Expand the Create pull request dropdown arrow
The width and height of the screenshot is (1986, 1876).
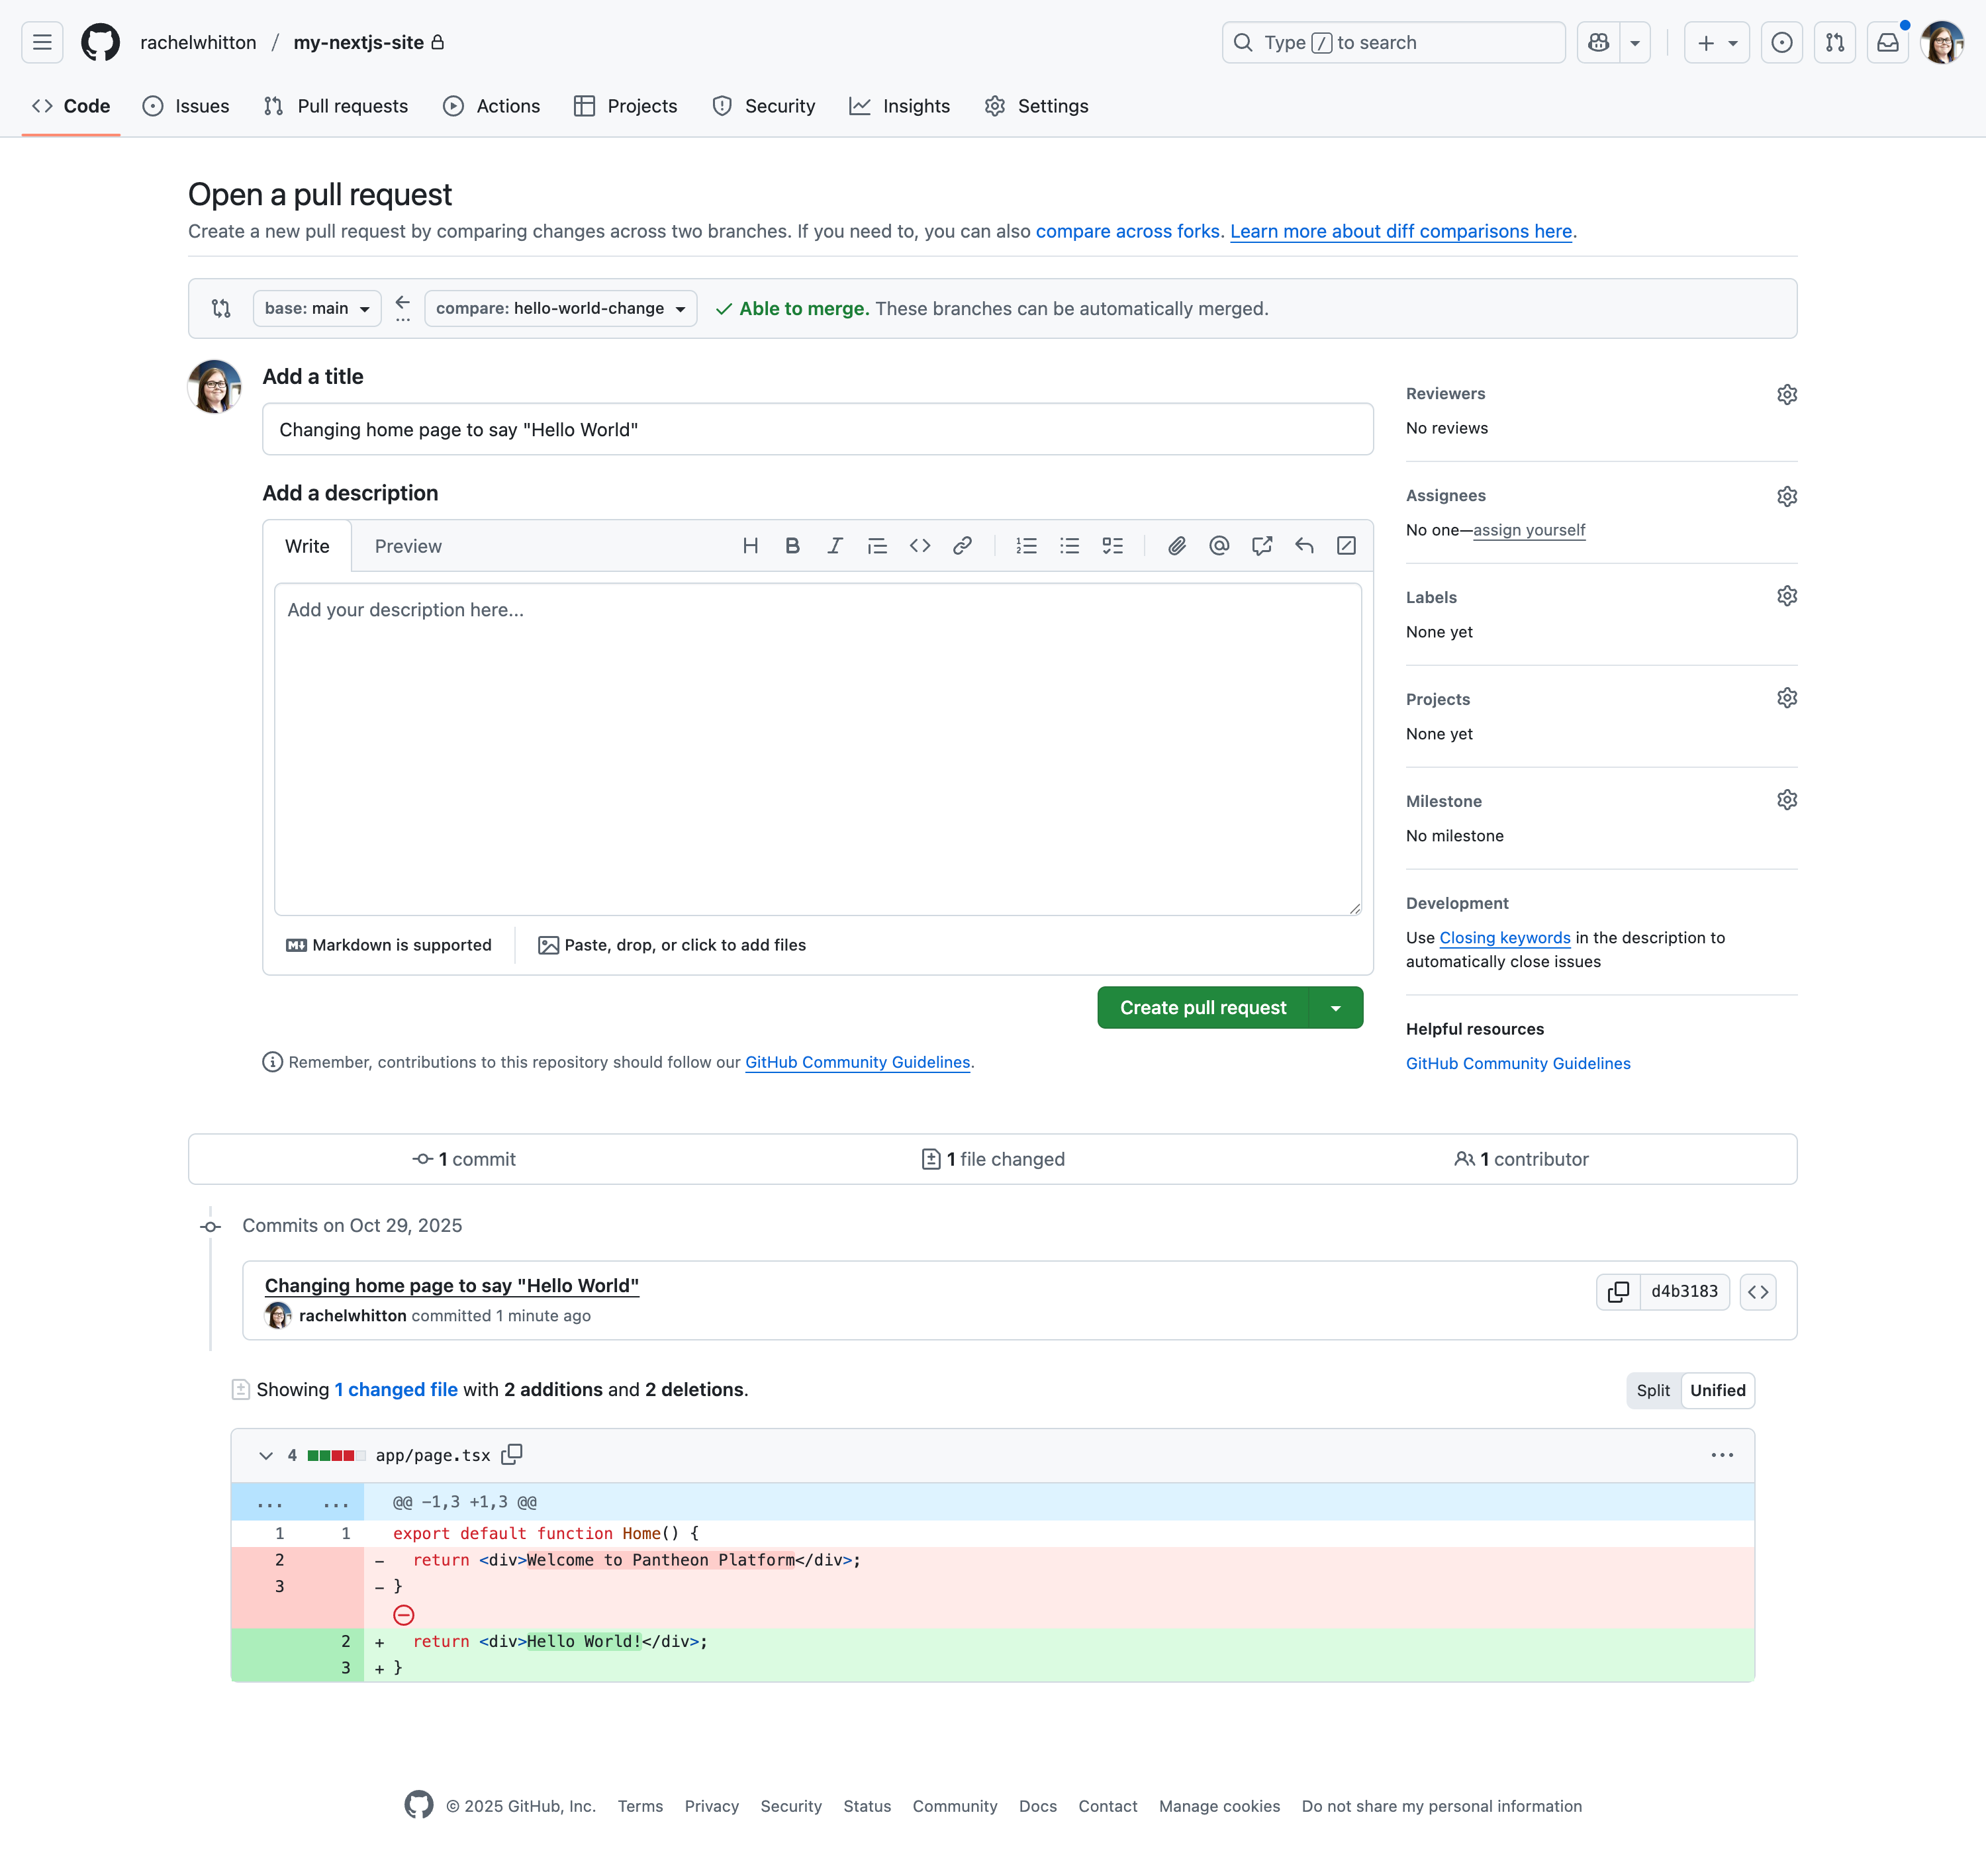1336,1007
